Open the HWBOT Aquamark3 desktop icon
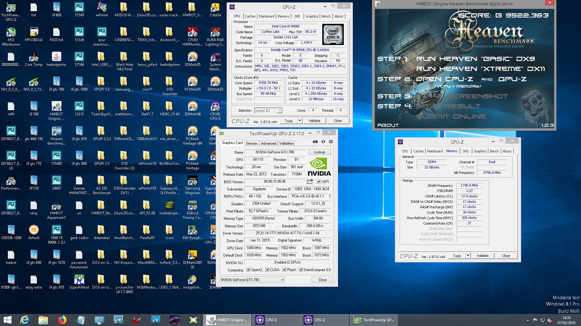581x326 pixels. (x=56, y=210)
